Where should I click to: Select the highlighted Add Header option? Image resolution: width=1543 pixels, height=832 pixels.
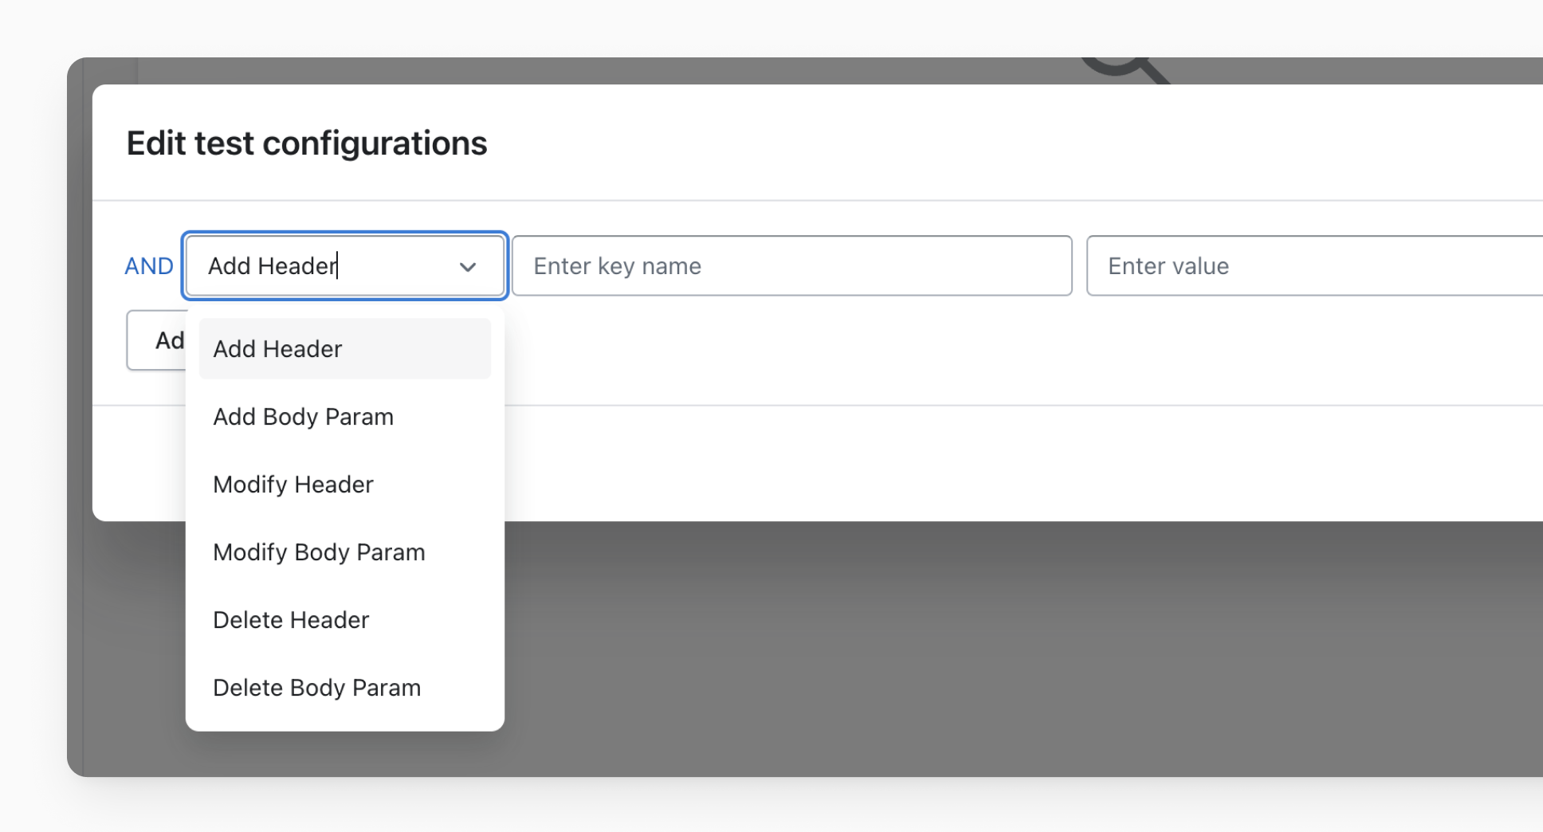[344, 349]
